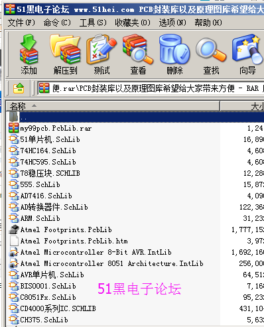Open the 工具(S) menu
264x327 pixels.
[93, 23]
